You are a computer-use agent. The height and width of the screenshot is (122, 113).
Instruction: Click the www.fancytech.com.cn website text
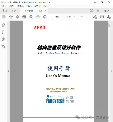pos(59,92)
